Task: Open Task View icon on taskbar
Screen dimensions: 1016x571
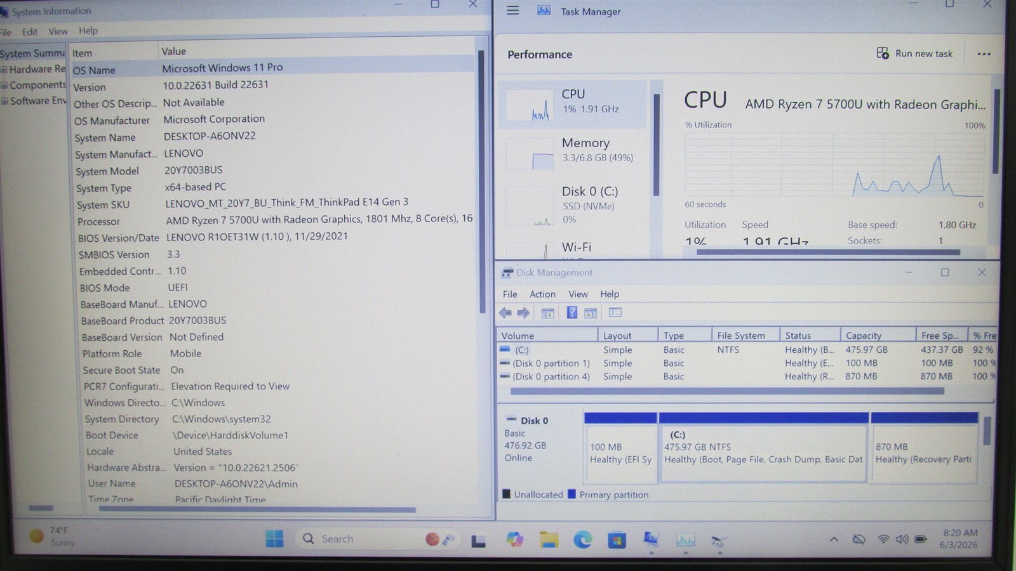Action: click(x=478, y=541)
